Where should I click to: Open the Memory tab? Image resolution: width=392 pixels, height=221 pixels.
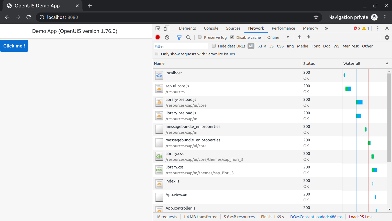pos(310,28)
